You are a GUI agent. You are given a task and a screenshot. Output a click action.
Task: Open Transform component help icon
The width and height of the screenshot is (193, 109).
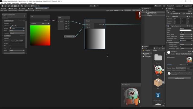click(188, 16)
